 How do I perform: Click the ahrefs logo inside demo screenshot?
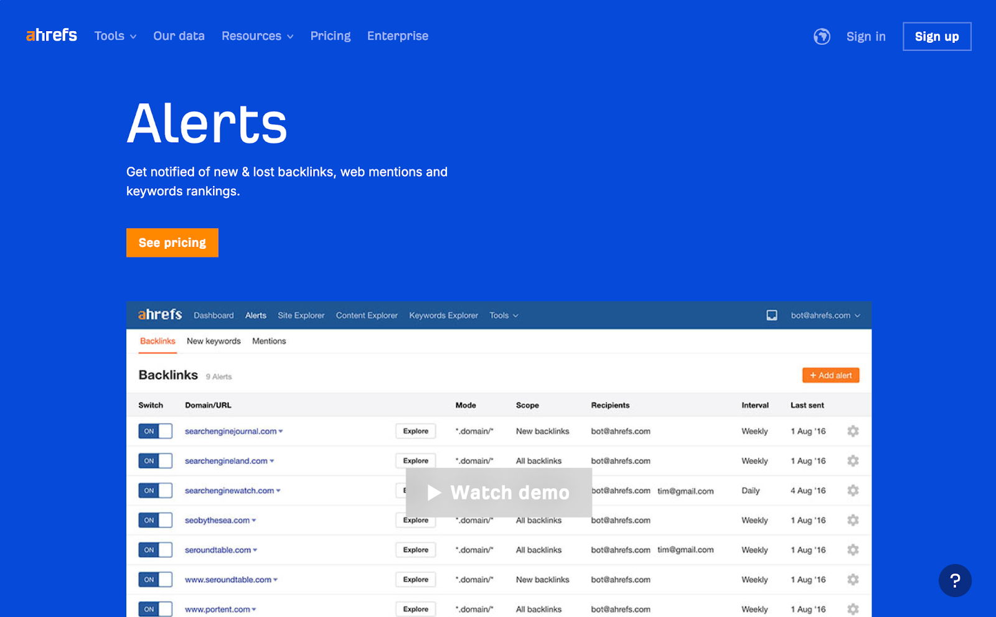[x=160, y=315]
